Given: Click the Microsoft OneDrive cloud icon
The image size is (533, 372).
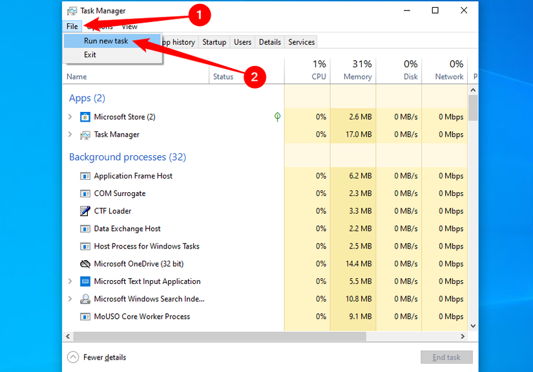Looking at the screenshot, I should [85, 264].
